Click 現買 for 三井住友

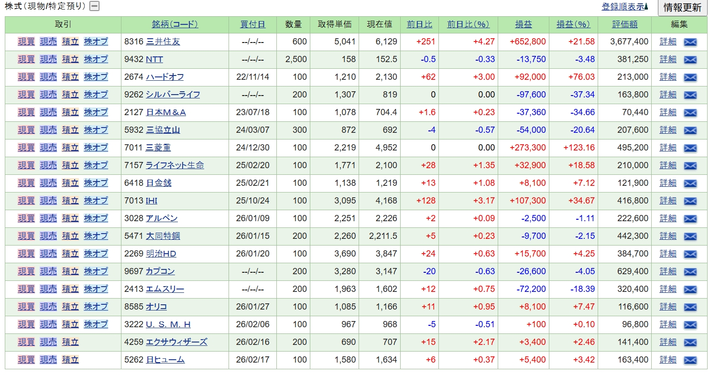tap(26, 42)
